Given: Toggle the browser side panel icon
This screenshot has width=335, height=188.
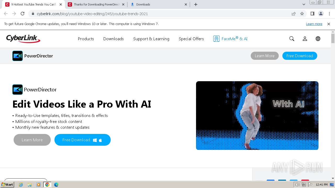Looking at the screenshot, I should point(312,14).
